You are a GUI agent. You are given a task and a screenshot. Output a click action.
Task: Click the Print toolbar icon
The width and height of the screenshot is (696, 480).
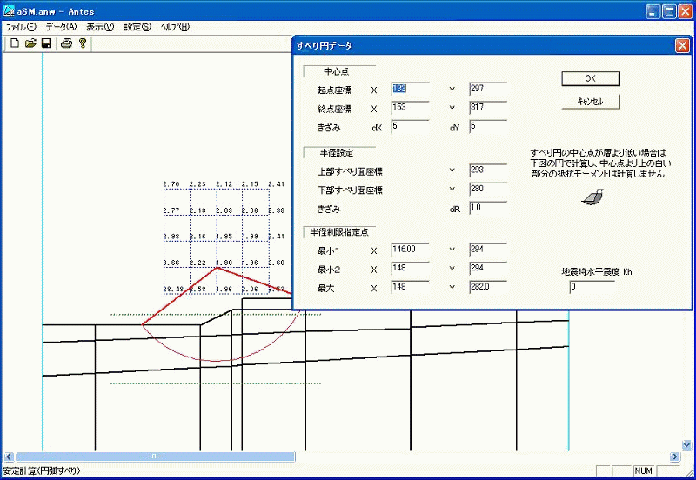(x=66, y=43)
